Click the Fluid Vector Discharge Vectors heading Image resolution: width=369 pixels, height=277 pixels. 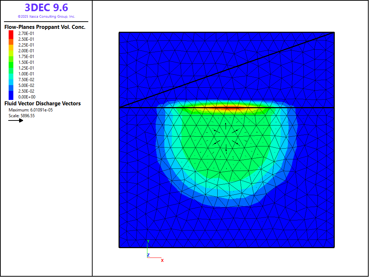43,104
